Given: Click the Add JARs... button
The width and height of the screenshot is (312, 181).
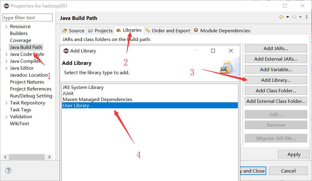Looking at the screenshot, I should pyautogui.click(x=276, y=48).
